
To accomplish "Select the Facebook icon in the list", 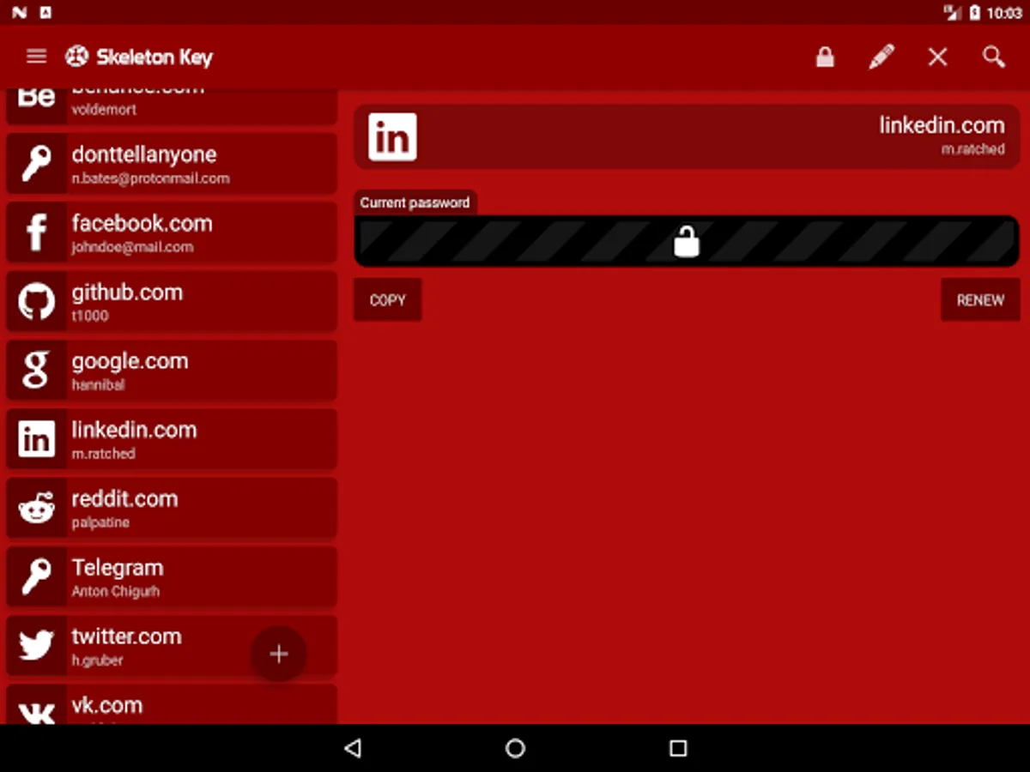I will point(36,232).
